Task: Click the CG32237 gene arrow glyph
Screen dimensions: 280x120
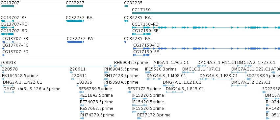Action: coord(74,6)
